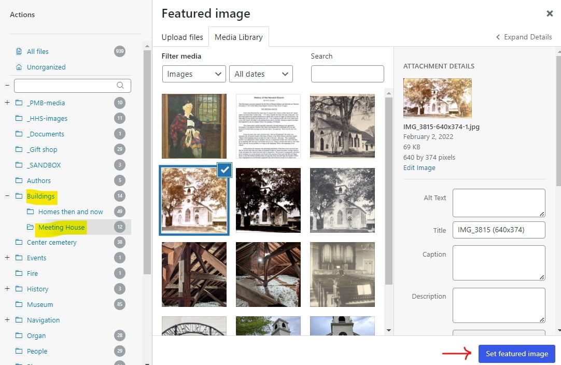Select the Media Library tab
561x365 pixels.
pyautogui.click(x=239, y=37)
